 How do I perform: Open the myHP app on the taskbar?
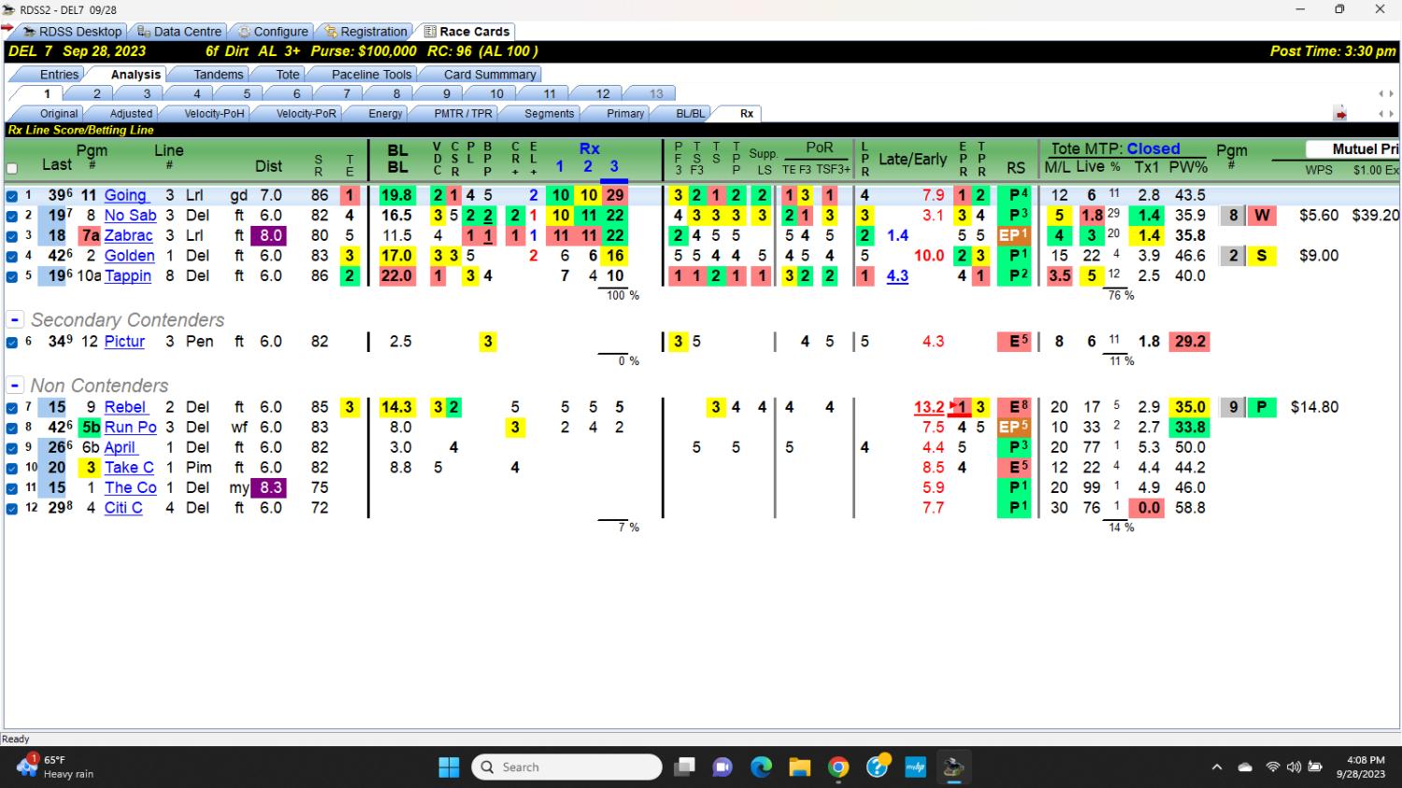(915, 767)
